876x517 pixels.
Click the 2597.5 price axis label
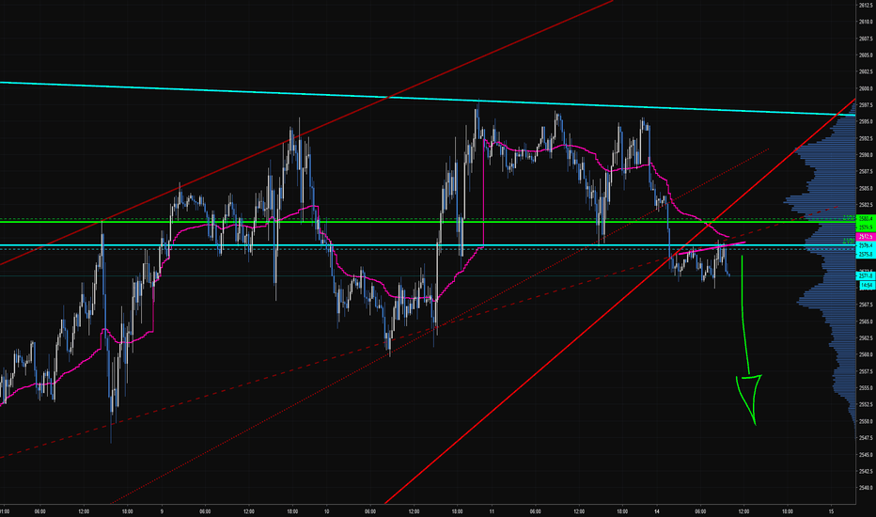(x=866, y=105)
